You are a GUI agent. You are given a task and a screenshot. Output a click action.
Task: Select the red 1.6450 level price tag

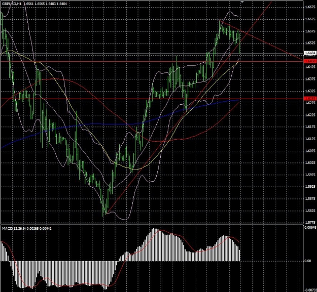(310, 61)
